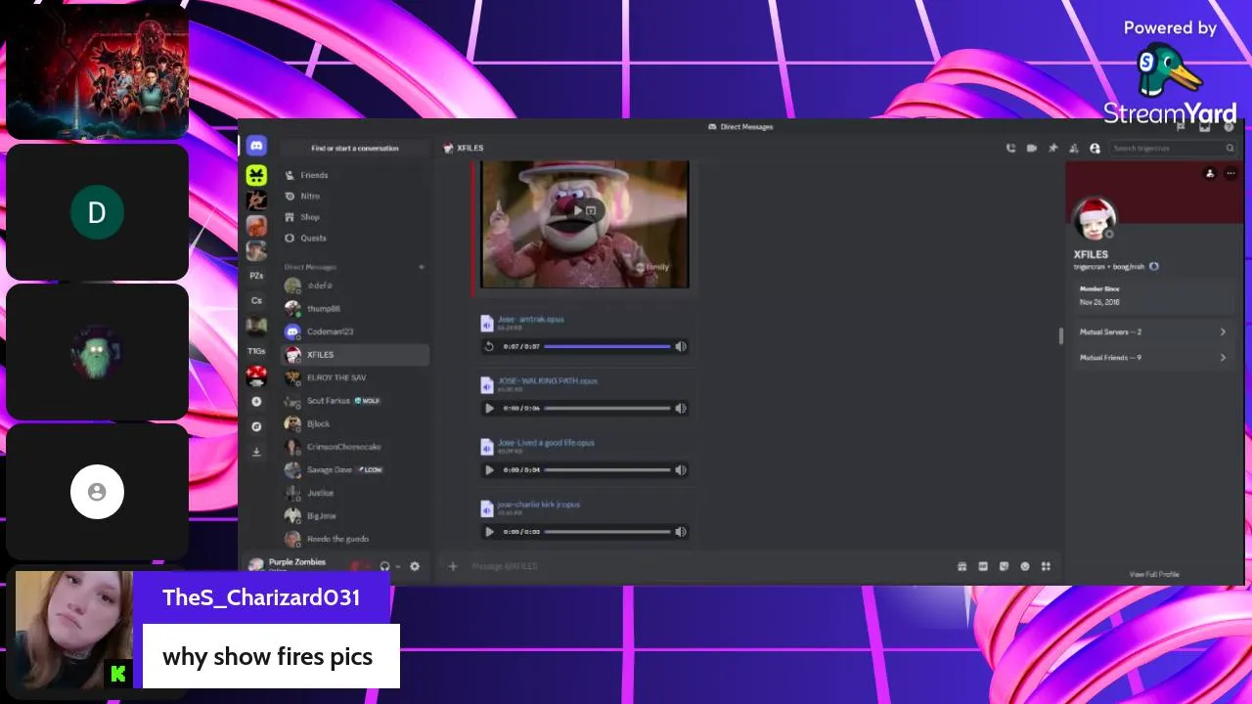Open DM with CrimsonCheesecake
The image size is (1252, 704).
tap(355, 447)
